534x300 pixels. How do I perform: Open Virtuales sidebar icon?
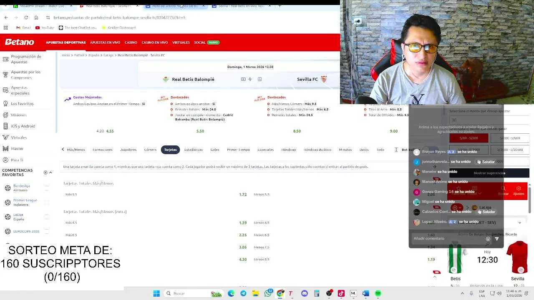5,137
